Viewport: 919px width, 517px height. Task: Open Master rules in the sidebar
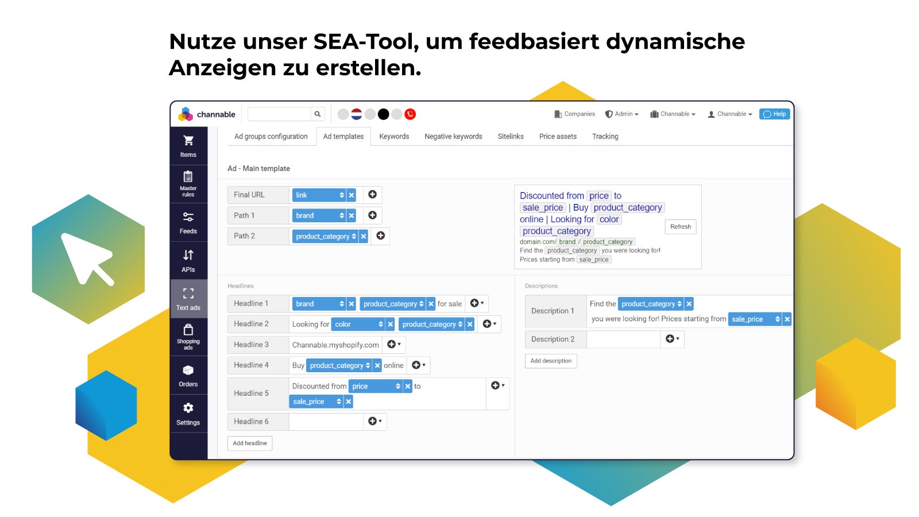(188, 184)
